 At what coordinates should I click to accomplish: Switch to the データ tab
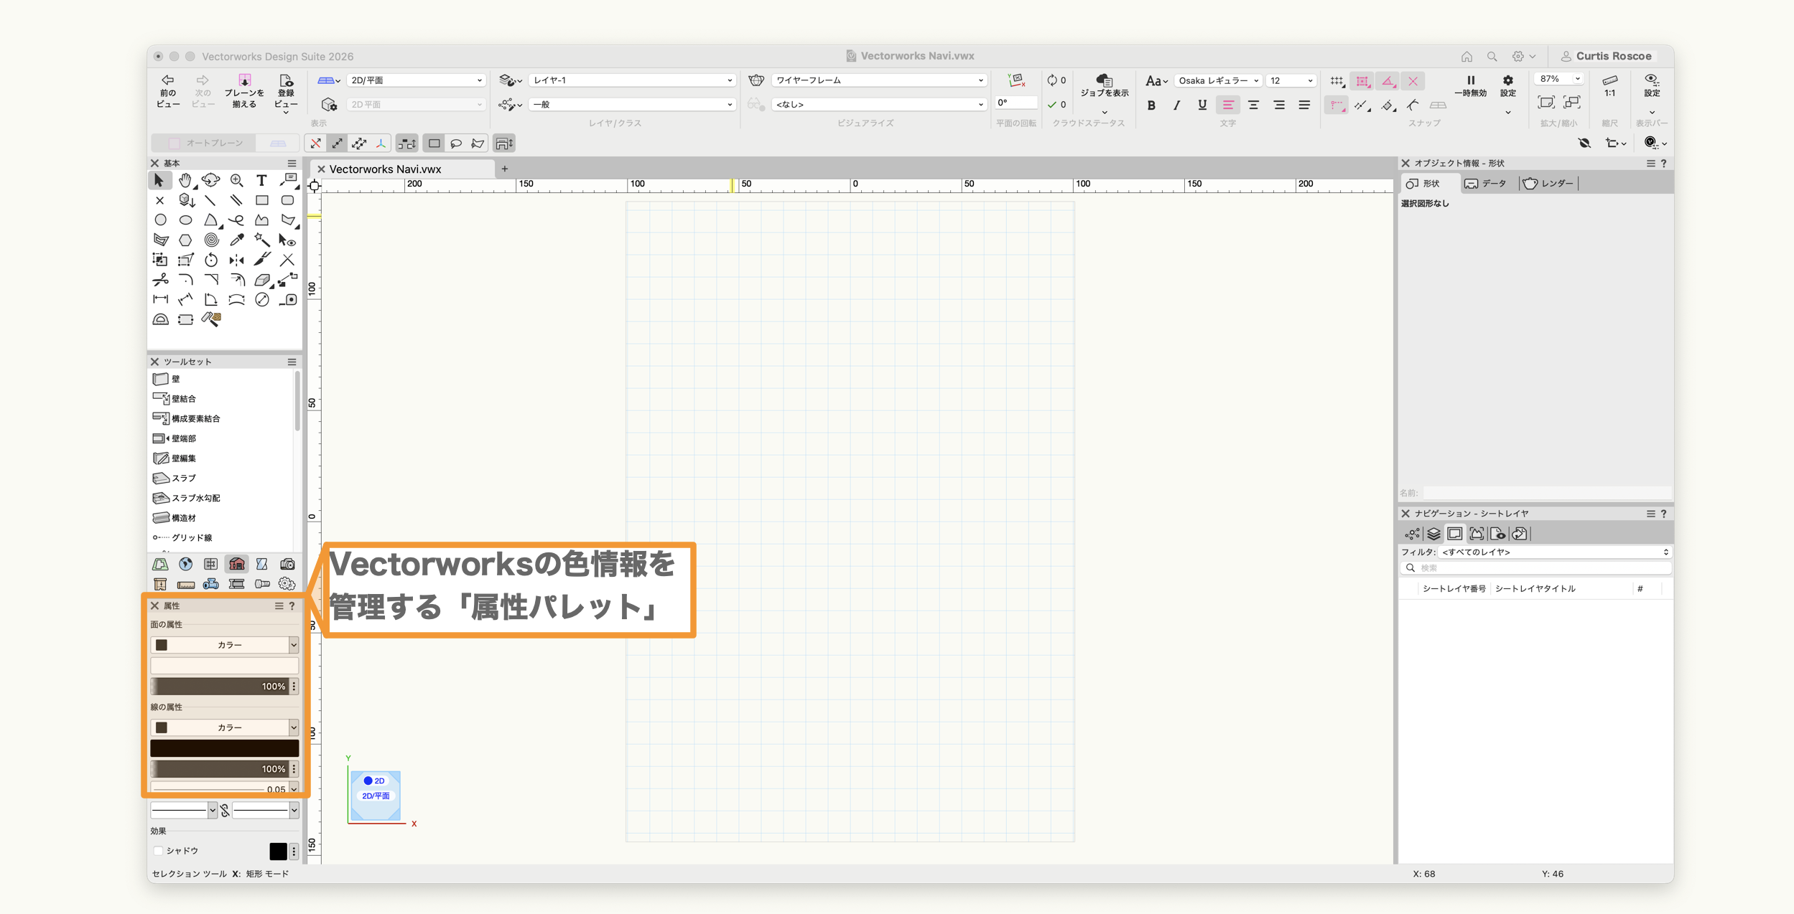[1486, 184]
